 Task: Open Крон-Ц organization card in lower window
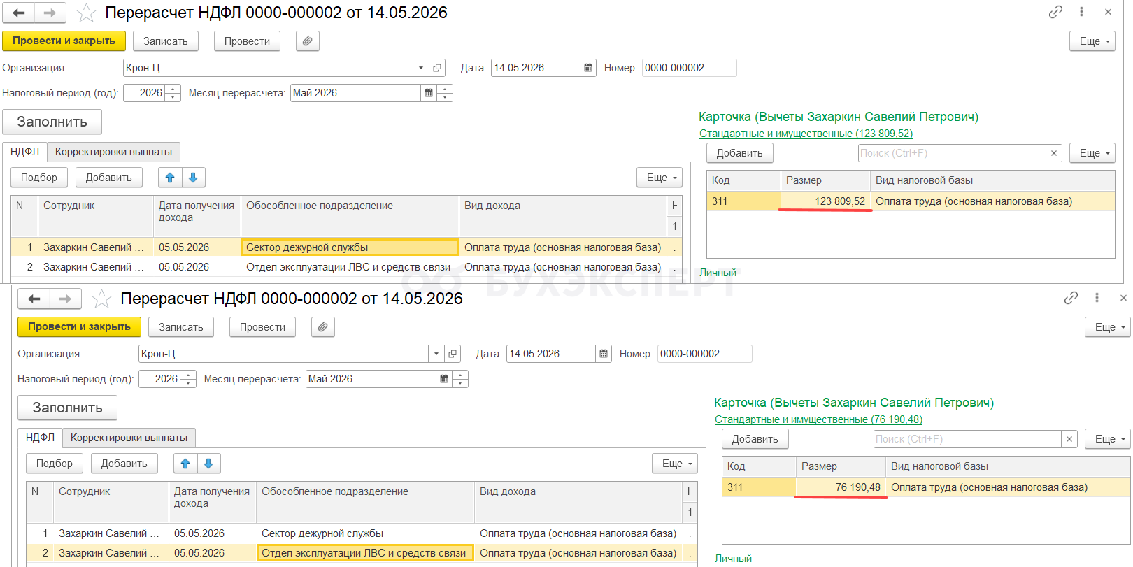(x=453, y=354)
